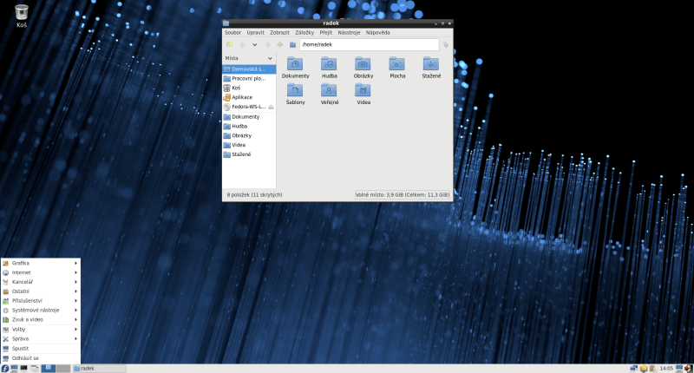Open the Zobrazit menu
Image resolution: width=694 pixels, height=373 pixels.
click(x=279, y=32)
